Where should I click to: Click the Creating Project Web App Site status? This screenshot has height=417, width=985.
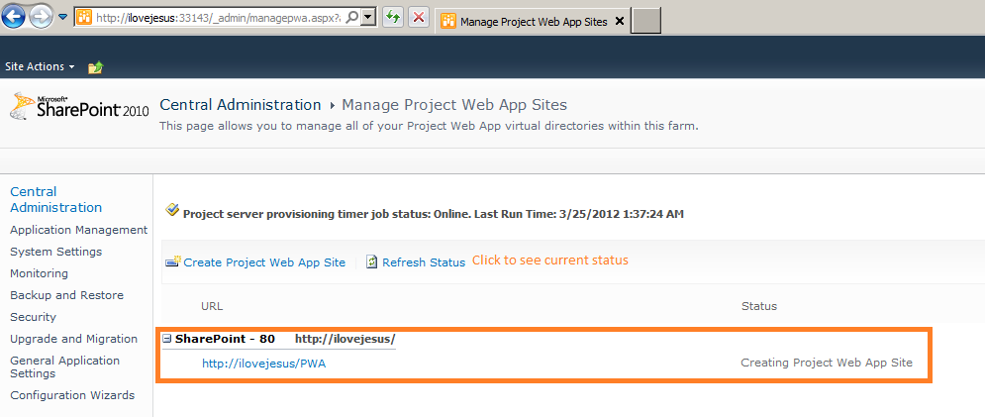(827, 363)
